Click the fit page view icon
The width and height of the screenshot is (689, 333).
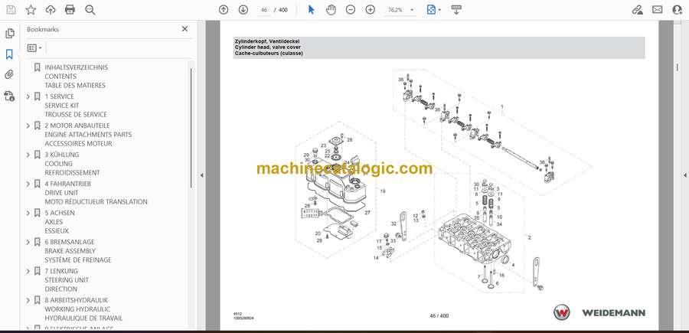point(431,10)
